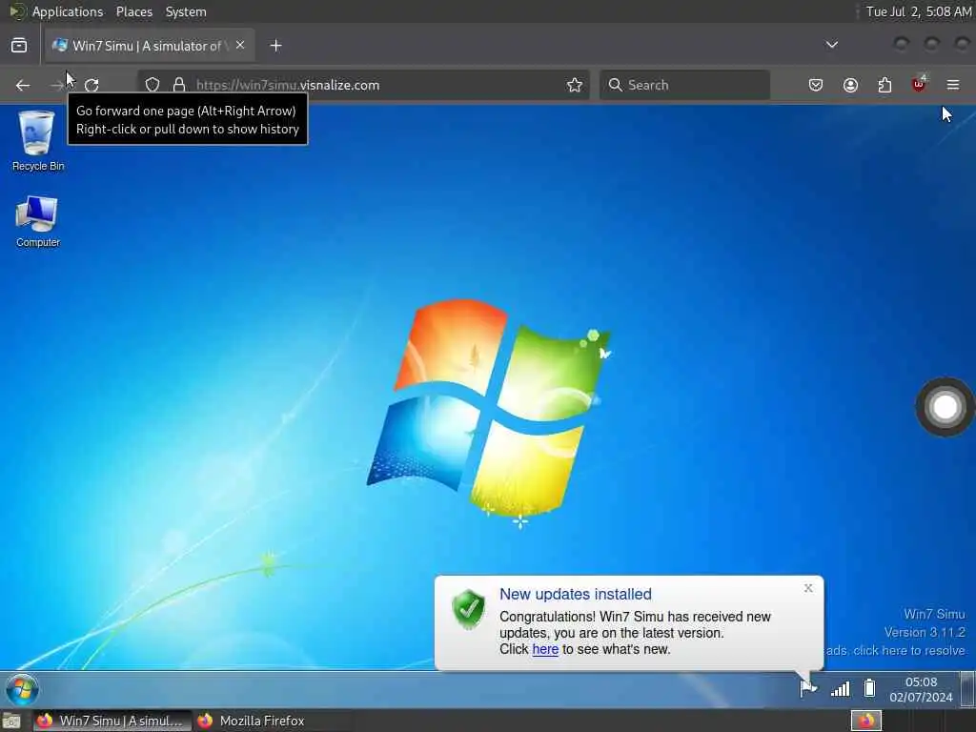Open the Pocket save icon
976x732 pixels.
click(x=816, y=85)
